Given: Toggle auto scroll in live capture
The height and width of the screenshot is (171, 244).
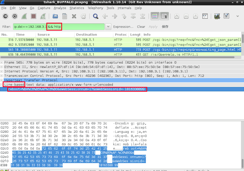Looking at the screenshot, I should 164,16.
